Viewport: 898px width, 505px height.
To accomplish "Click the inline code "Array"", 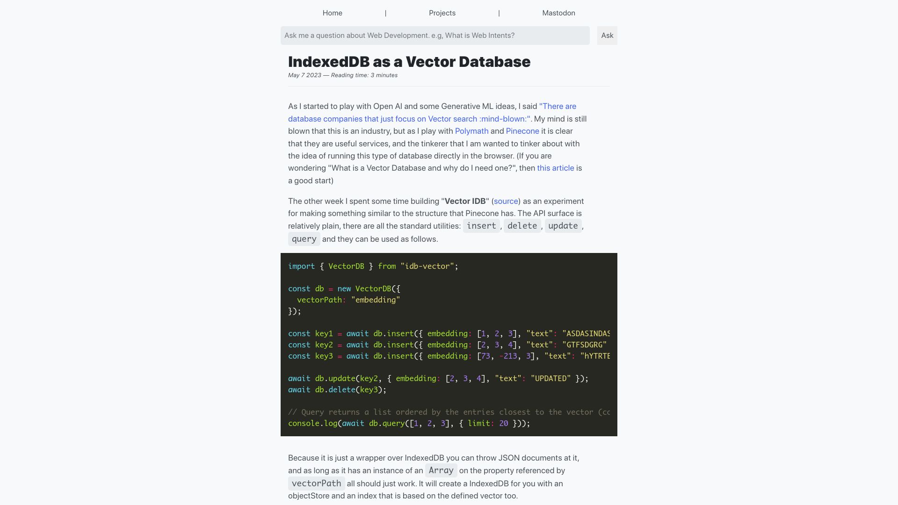I will pos(441,470).
